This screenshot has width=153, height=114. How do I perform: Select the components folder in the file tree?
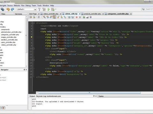click(5, 29)
